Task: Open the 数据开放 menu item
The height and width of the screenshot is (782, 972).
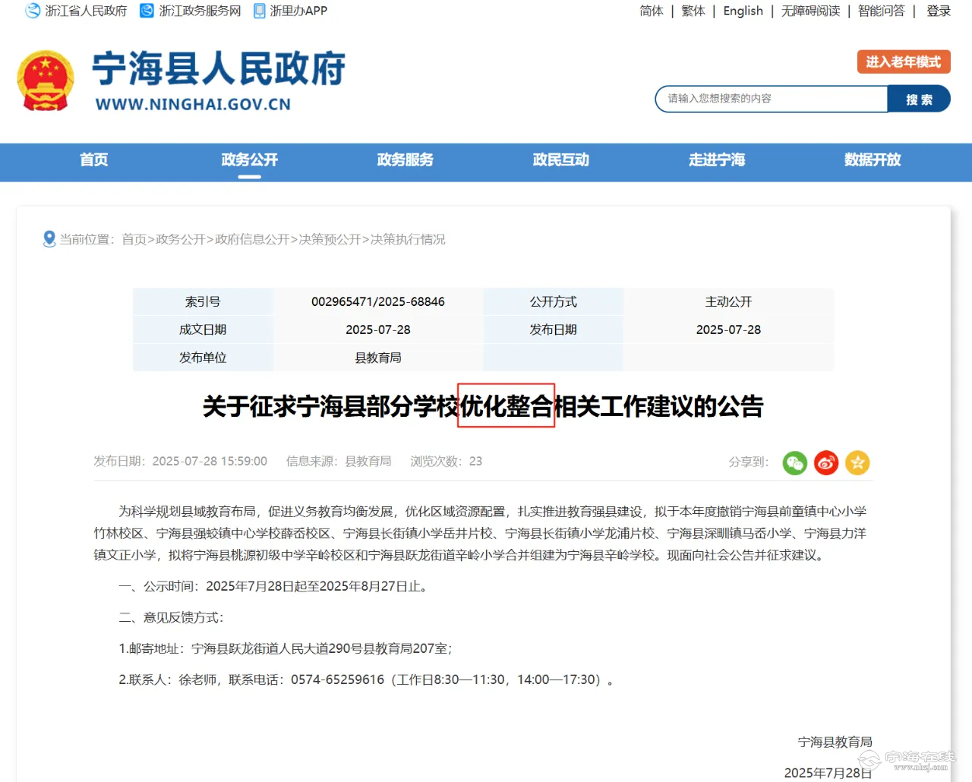Action: [873, 159]
